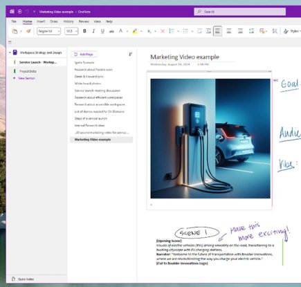Click the Workspace Strategy and Design notebook icon
This screenshot has width=301, height=287.
point(15,53)
